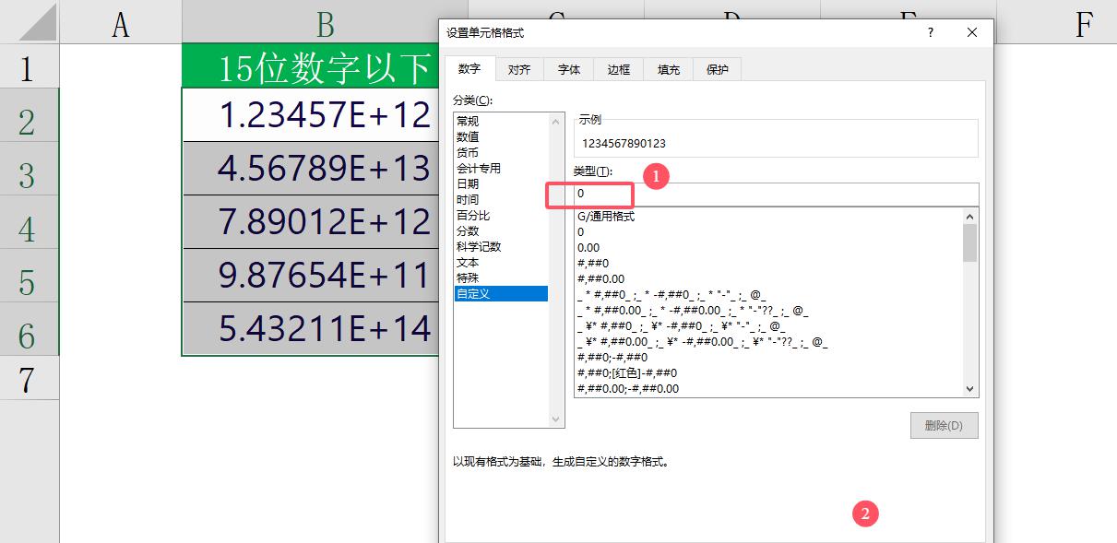Screen dimensions: 1117x543
Task: Select cell with 5.43211E+14
Action: click(310, 328)
